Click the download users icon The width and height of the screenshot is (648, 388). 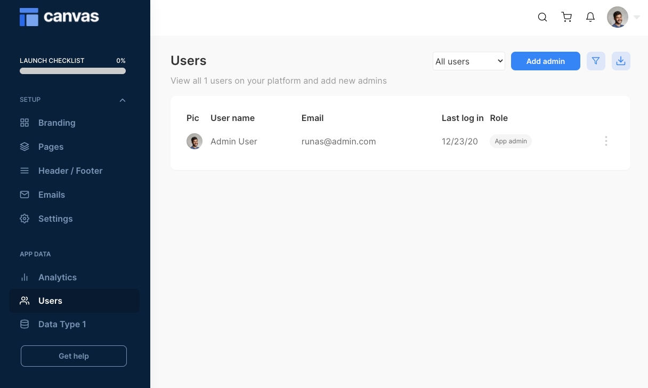[621, 61]
